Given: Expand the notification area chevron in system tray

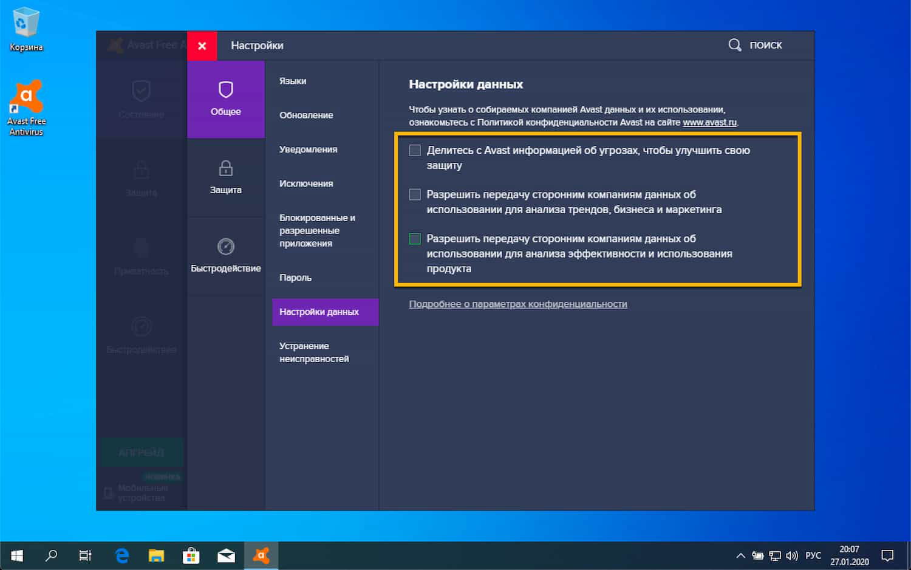Looking at the screenshot, I should (740, 555).
